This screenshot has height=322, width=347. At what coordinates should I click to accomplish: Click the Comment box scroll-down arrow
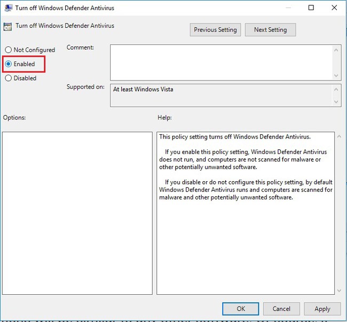(x=336, y=76)
